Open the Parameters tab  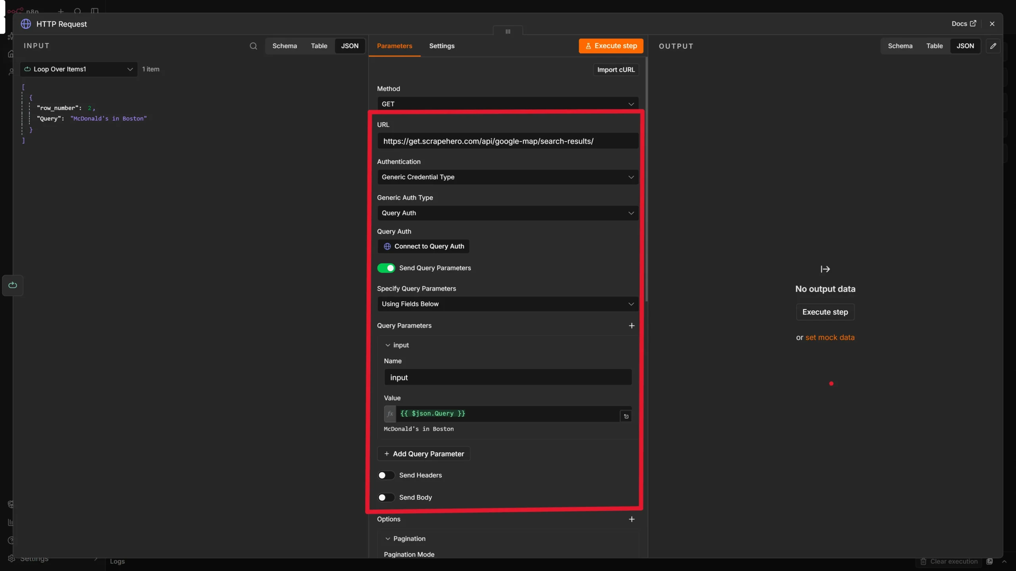click(x=394, y=46)
